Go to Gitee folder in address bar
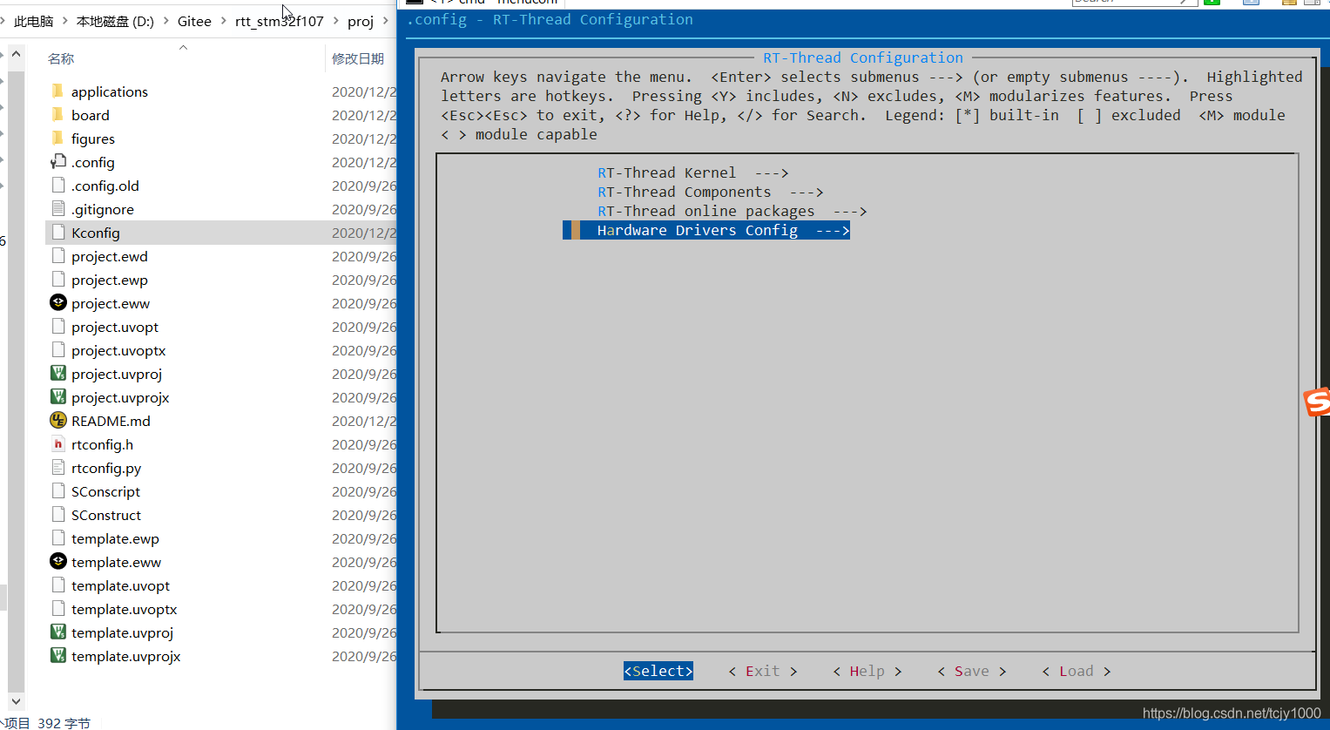The height and width of the screenshot is (730, 1330). click(x=194, y=21)
